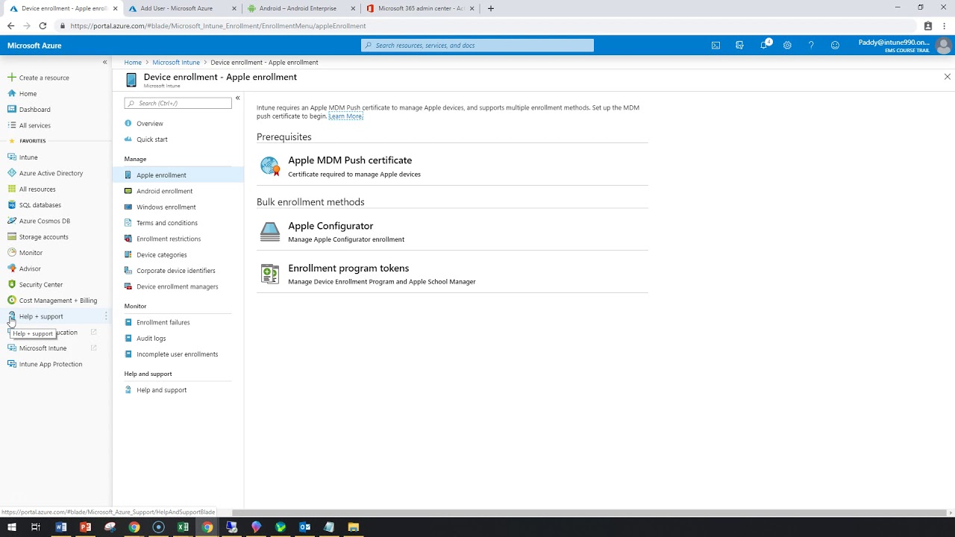Open All resources in sidebar
The height and width of the screenshot is (537, 955).
pyautogui.click(x=37, y=189)
